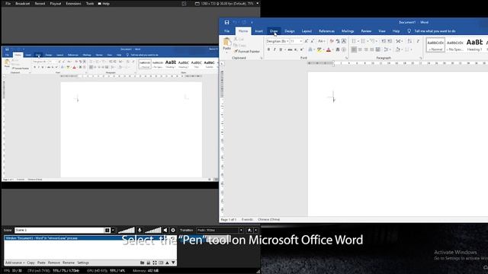488x274 pixels.
Task: Open the Change Case Aa dropdown
Action: (321, 41)
